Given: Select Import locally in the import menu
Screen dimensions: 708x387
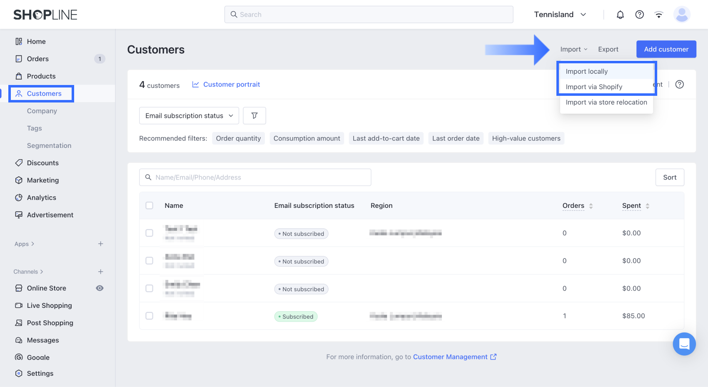Looking at the screenshot, I should tap(587, 71).
